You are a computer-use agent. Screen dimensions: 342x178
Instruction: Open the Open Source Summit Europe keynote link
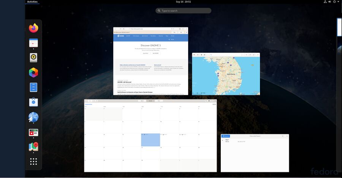coord(135,92)
